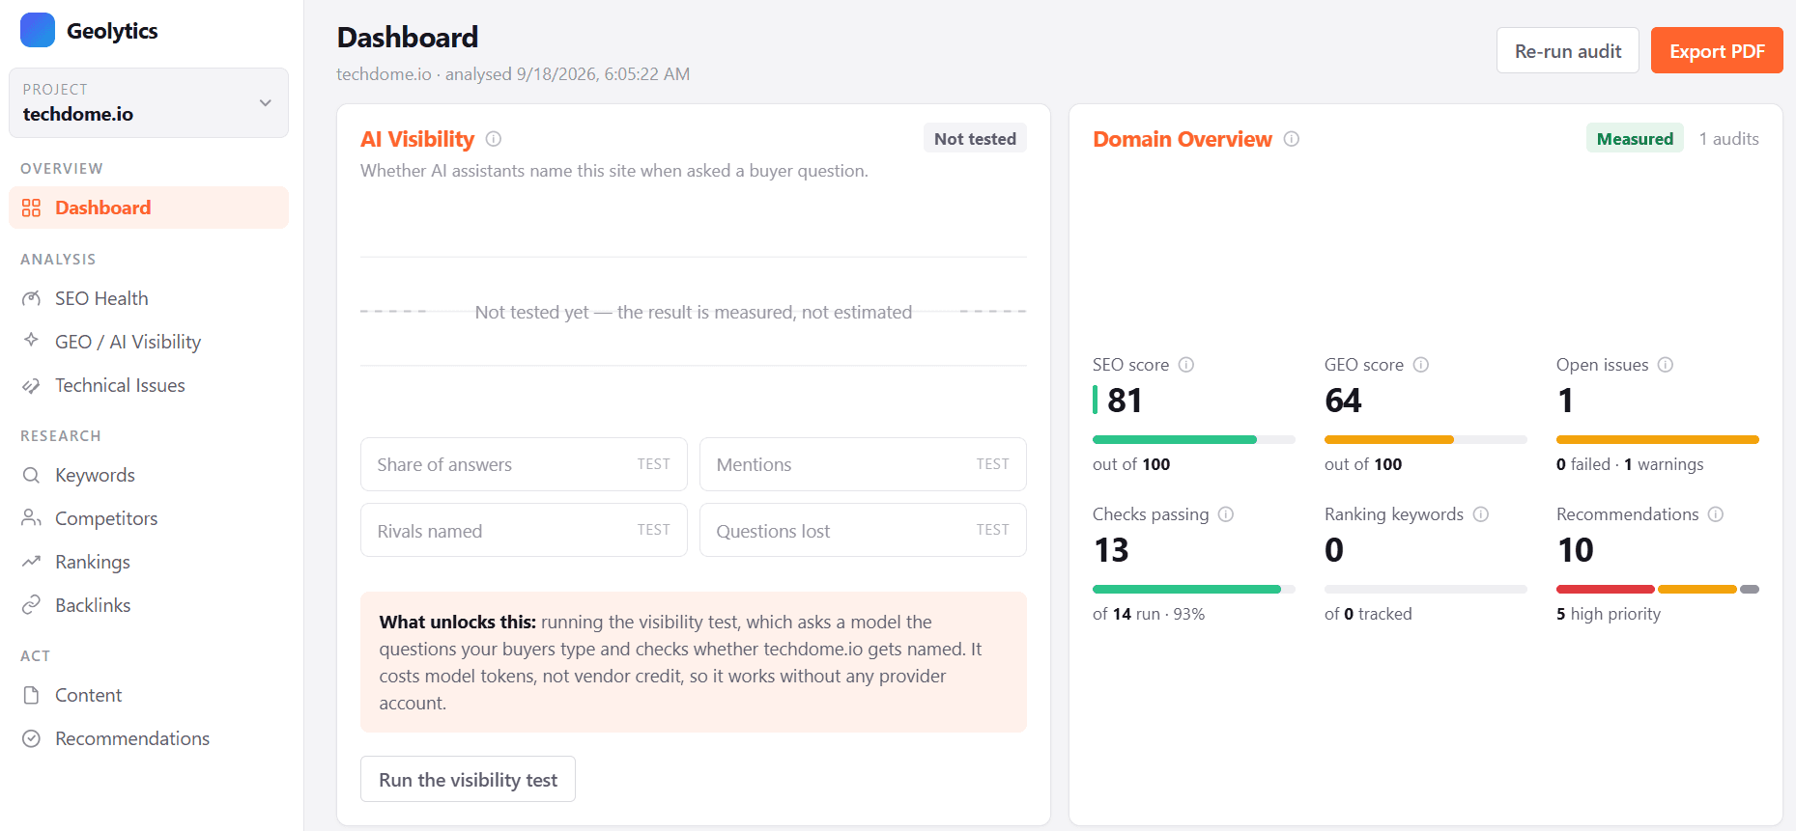Open the info icon beside AI Visibility
1796x831 pixels.
[x=494, y=139]
